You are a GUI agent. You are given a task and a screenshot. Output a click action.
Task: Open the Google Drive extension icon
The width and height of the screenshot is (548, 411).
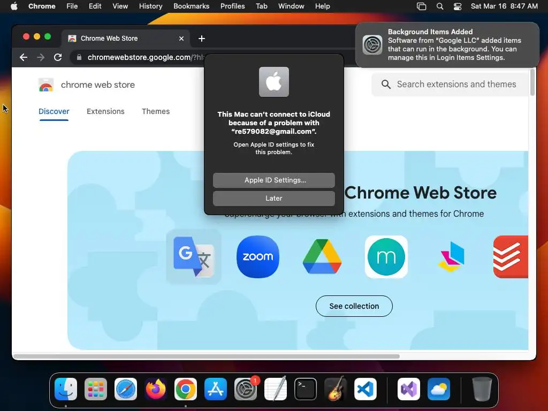[x=322, y=257]
